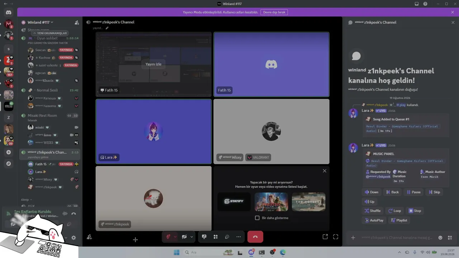Open user settings gear icon
Image resolution: width=459 pixels, height=258 pixels.
(74, 238)
